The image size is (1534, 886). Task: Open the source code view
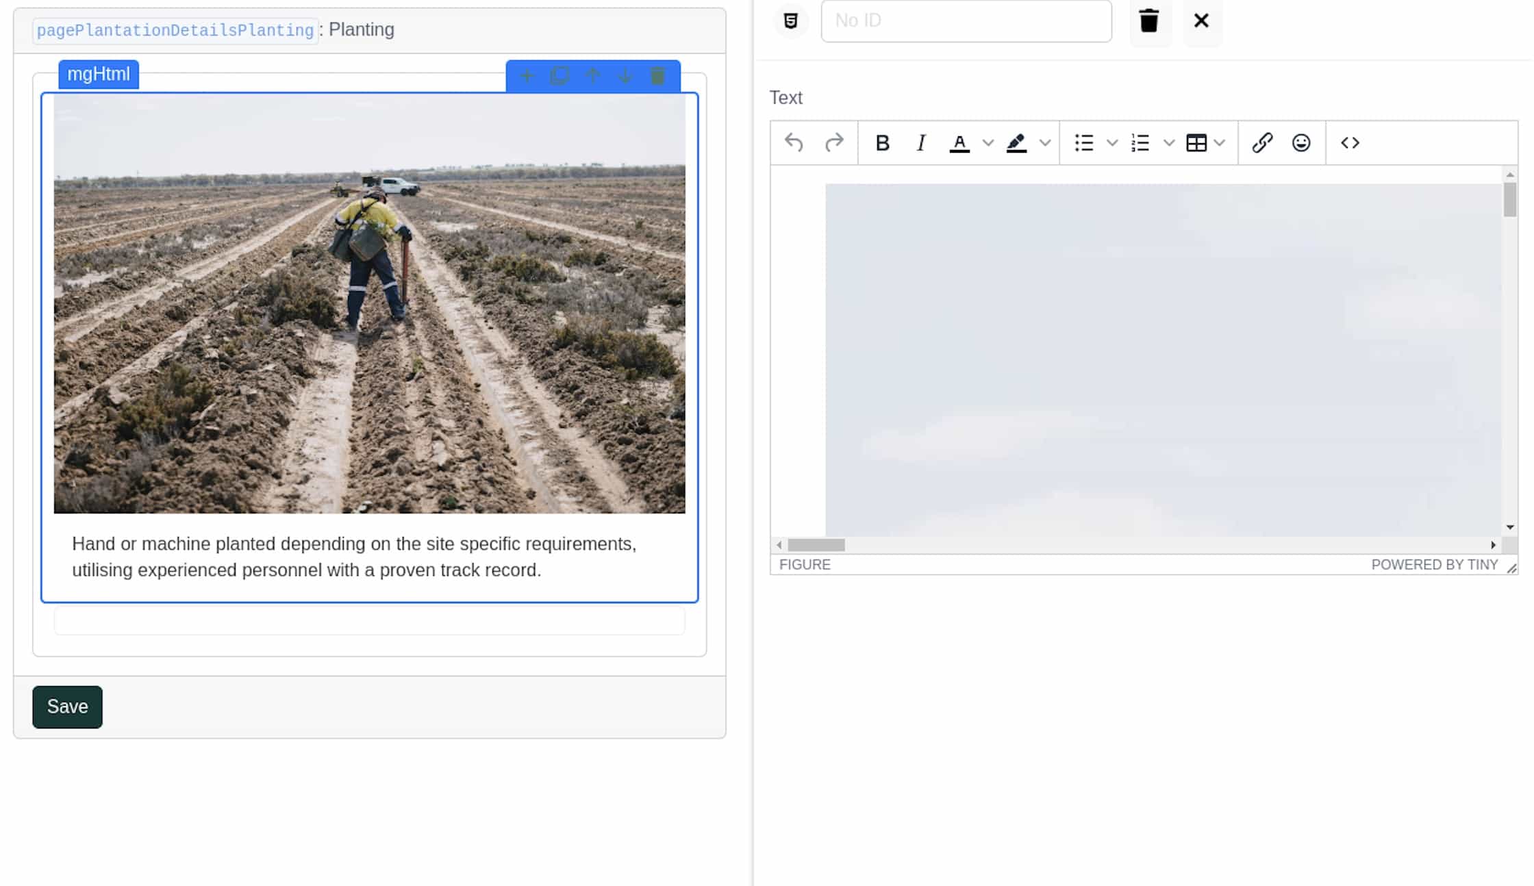tap(1350, 143)
